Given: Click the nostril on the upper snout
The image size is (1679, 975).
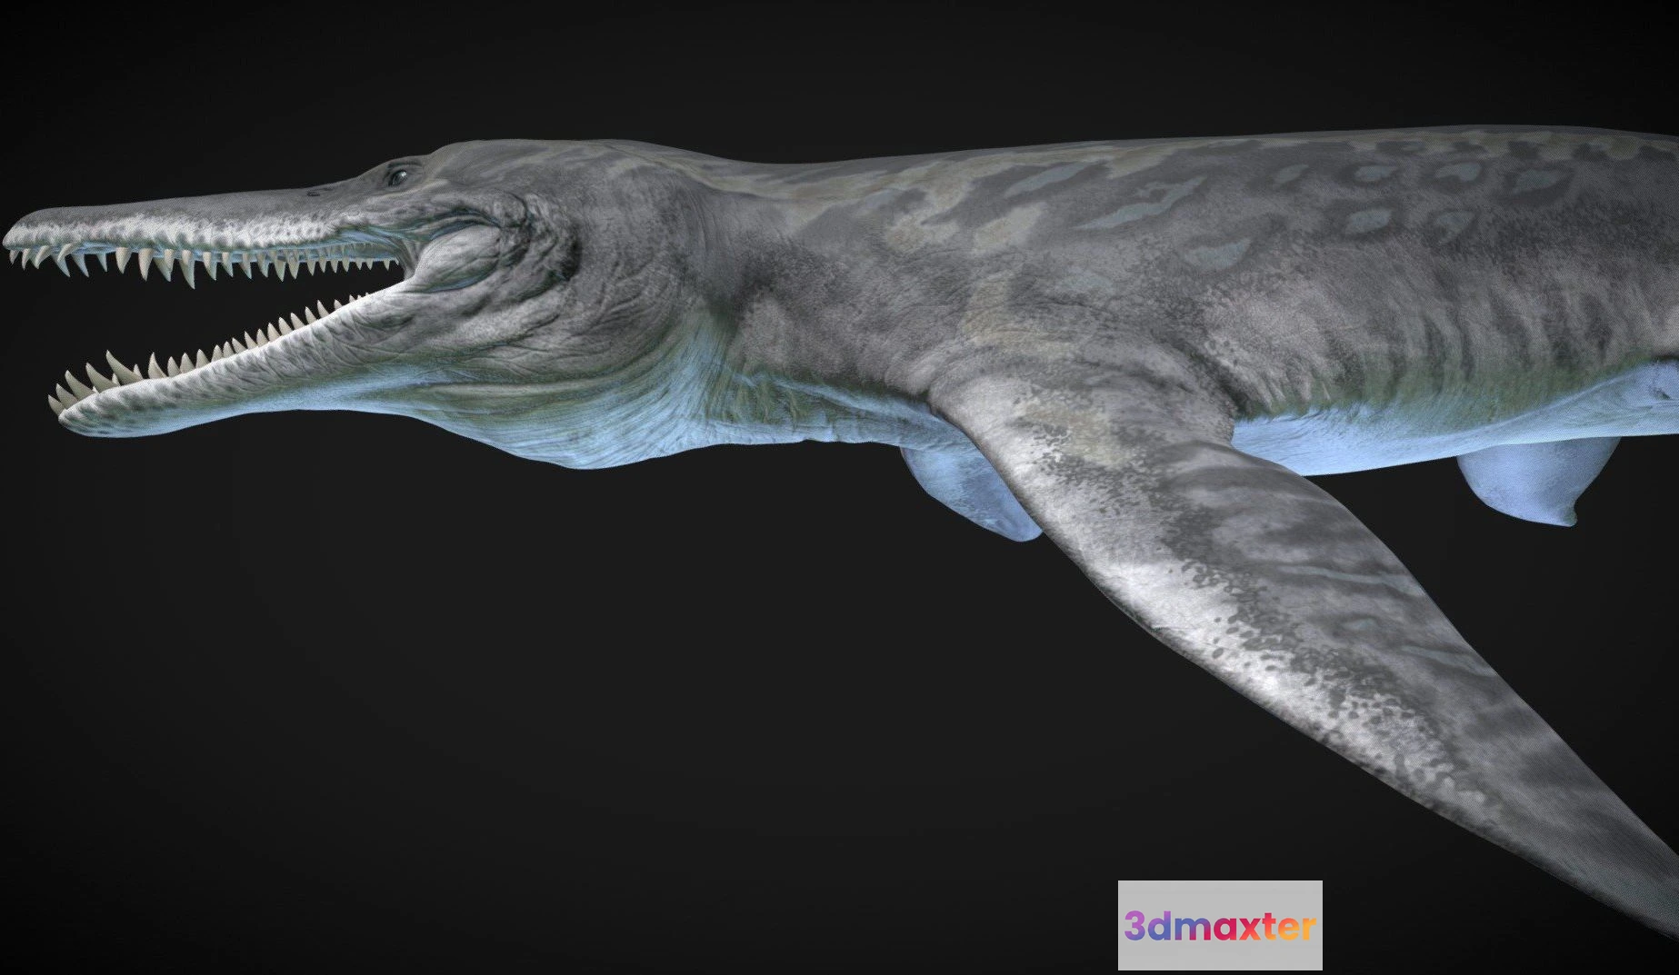Looking at the screenshot, I should pyautogui.click(x=315, y=193).
